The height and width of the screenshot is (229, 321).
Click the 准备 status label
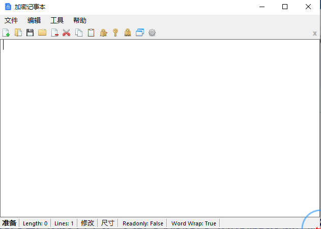pyautogui.click(x=10, y=223)
